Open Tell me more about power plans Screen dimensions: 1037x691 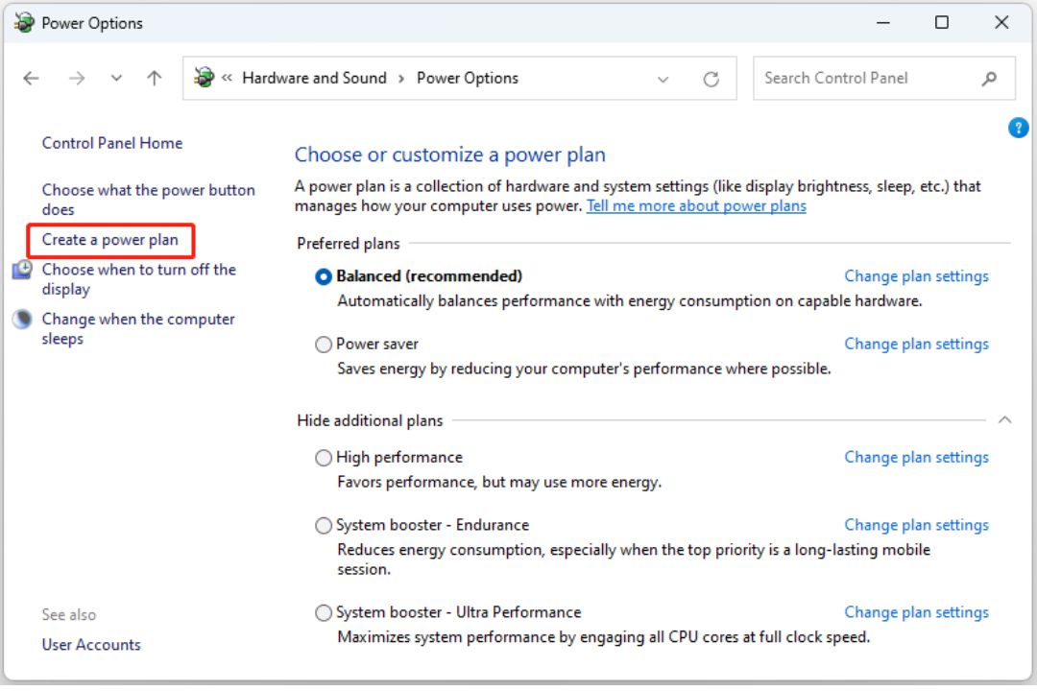(x=696, y=205)
